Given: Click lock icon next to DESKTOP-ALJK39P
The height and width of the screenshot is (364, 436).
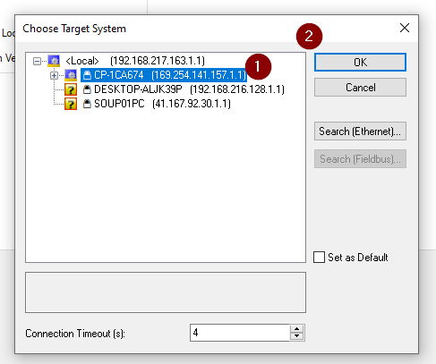Looking at the screenshot, I should click(87, 89).
